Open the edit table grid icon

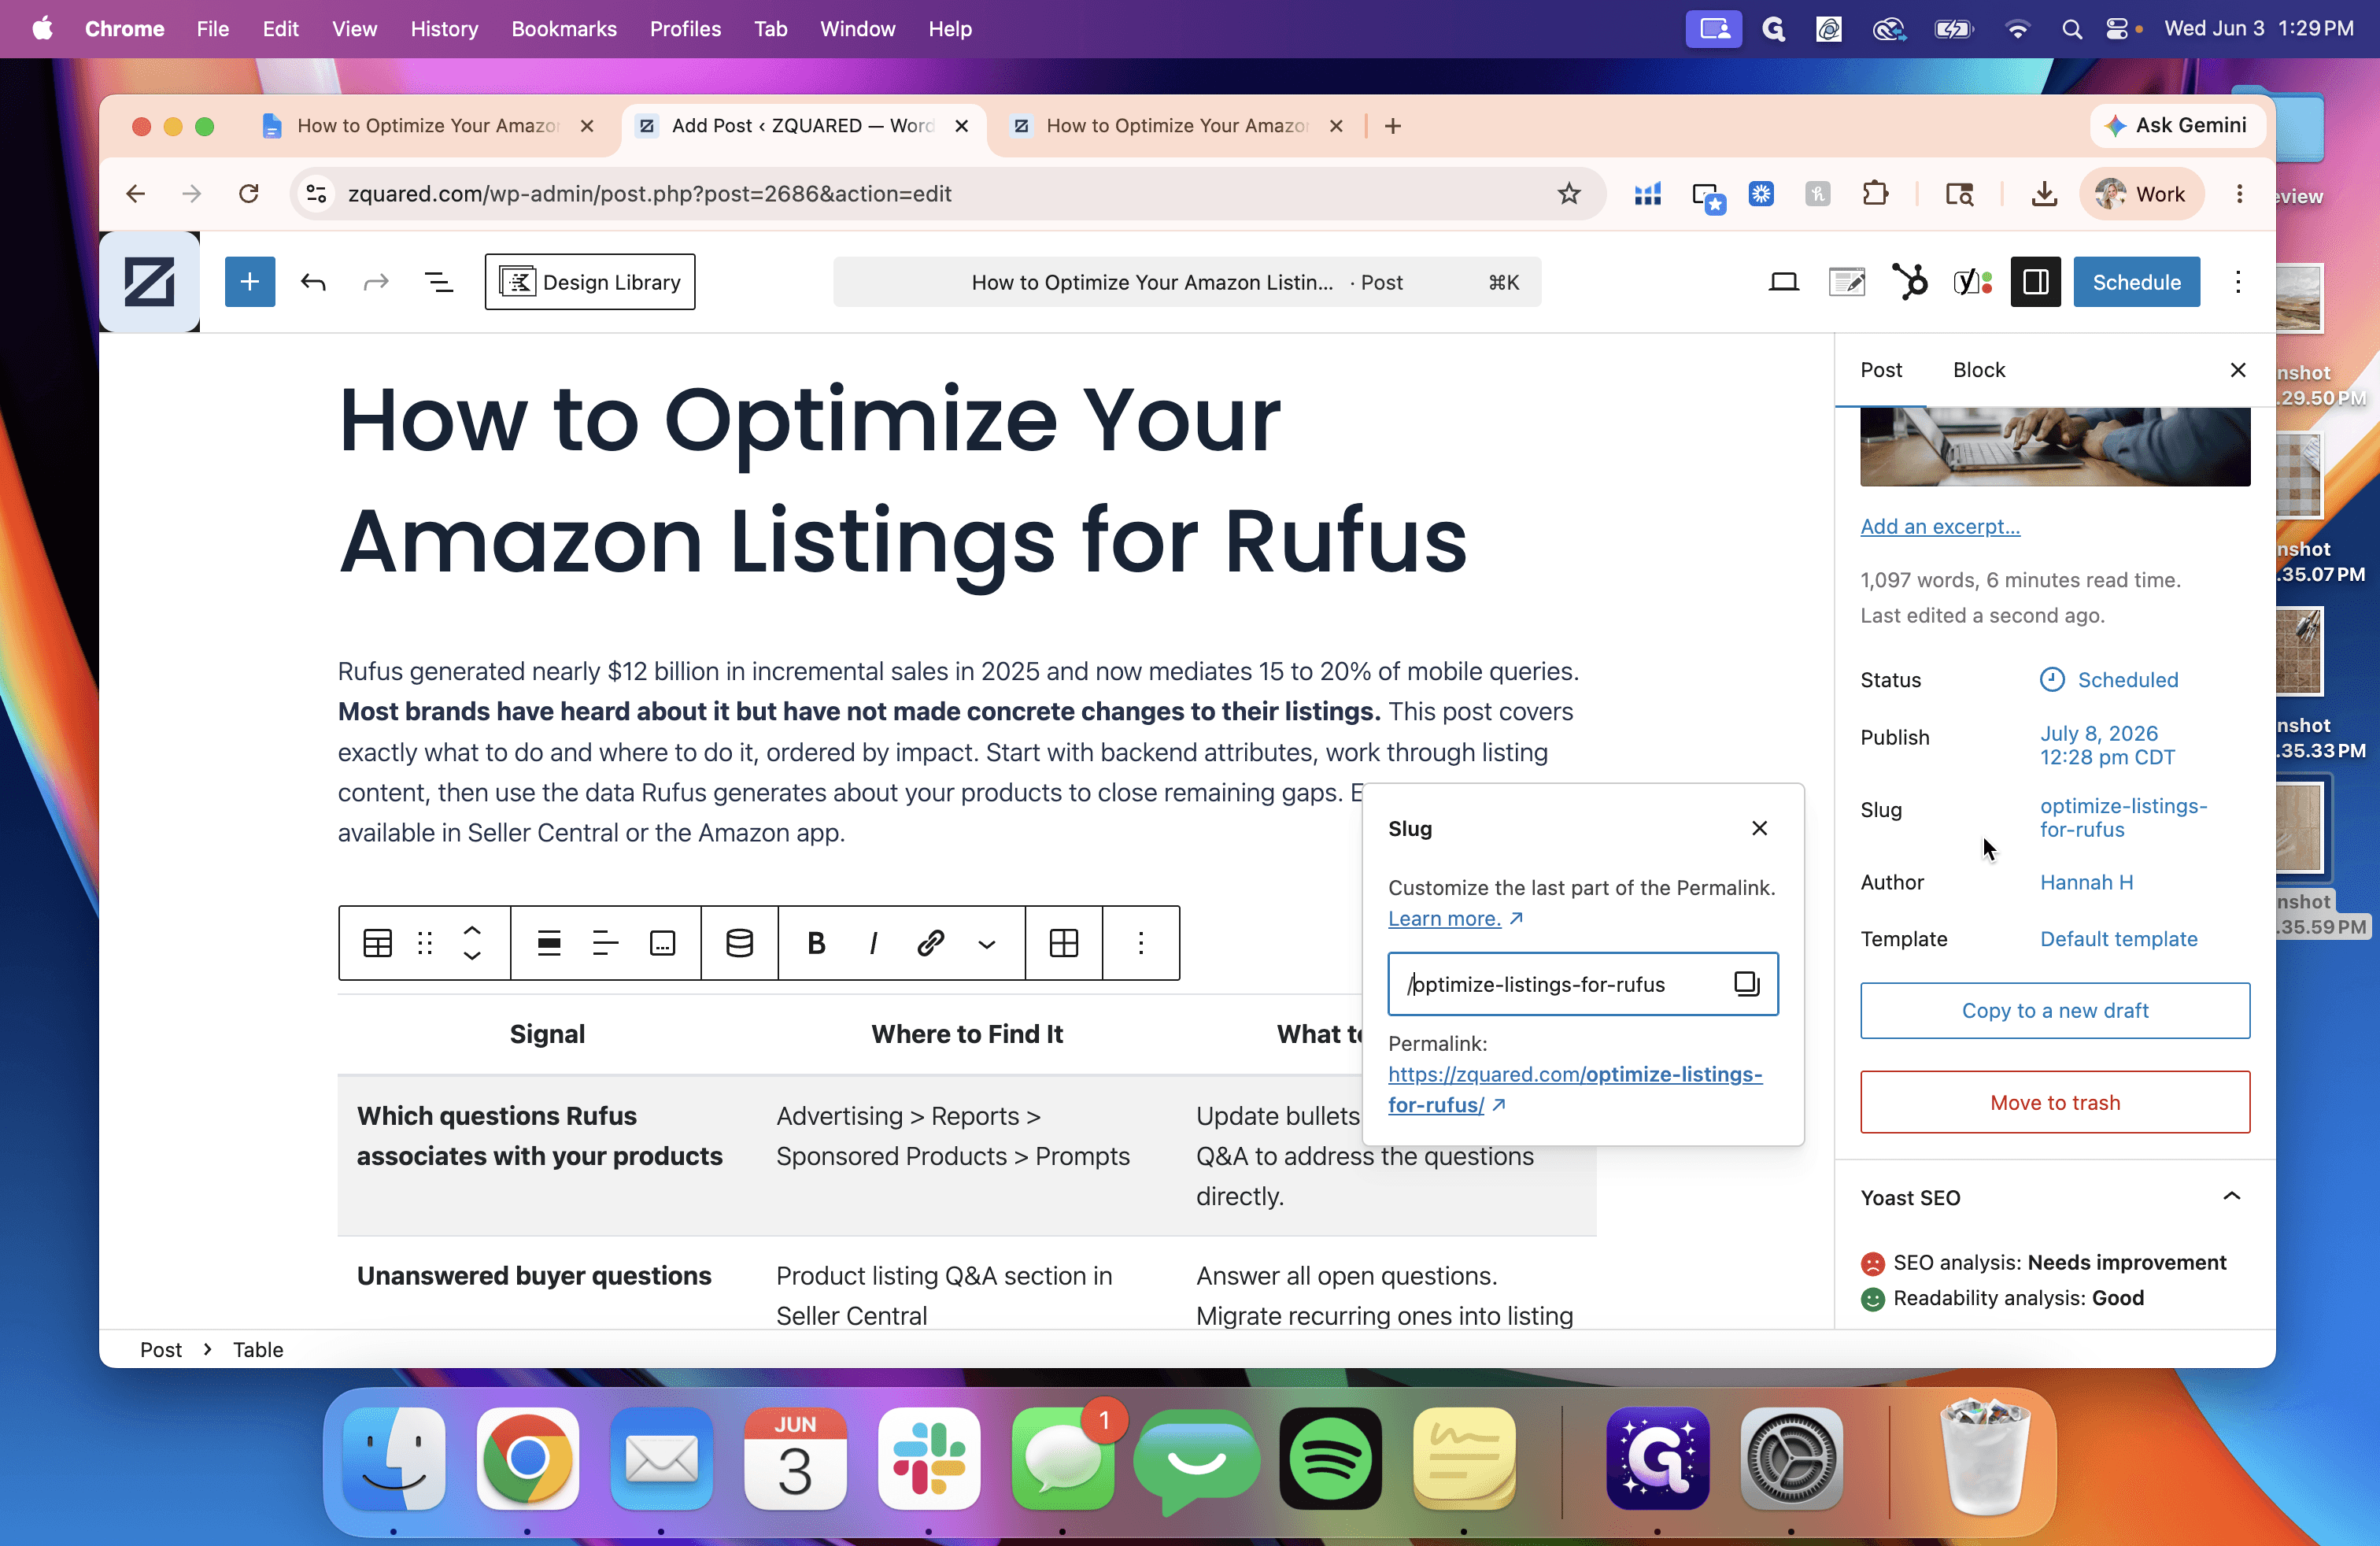click(1064, 943)
